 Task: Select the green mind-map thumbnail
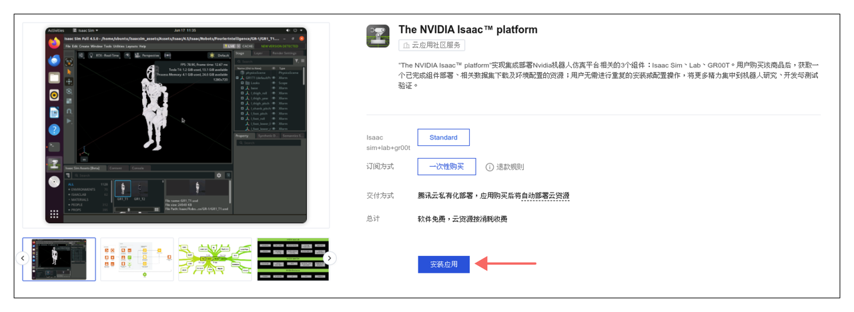click(x=215, y=259)
